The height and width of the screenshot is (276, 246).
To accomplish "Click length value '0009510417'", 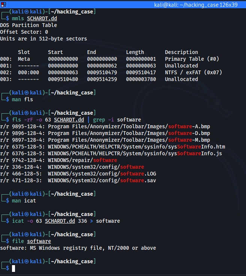I will pyautogui.click(x=141, y=72).
